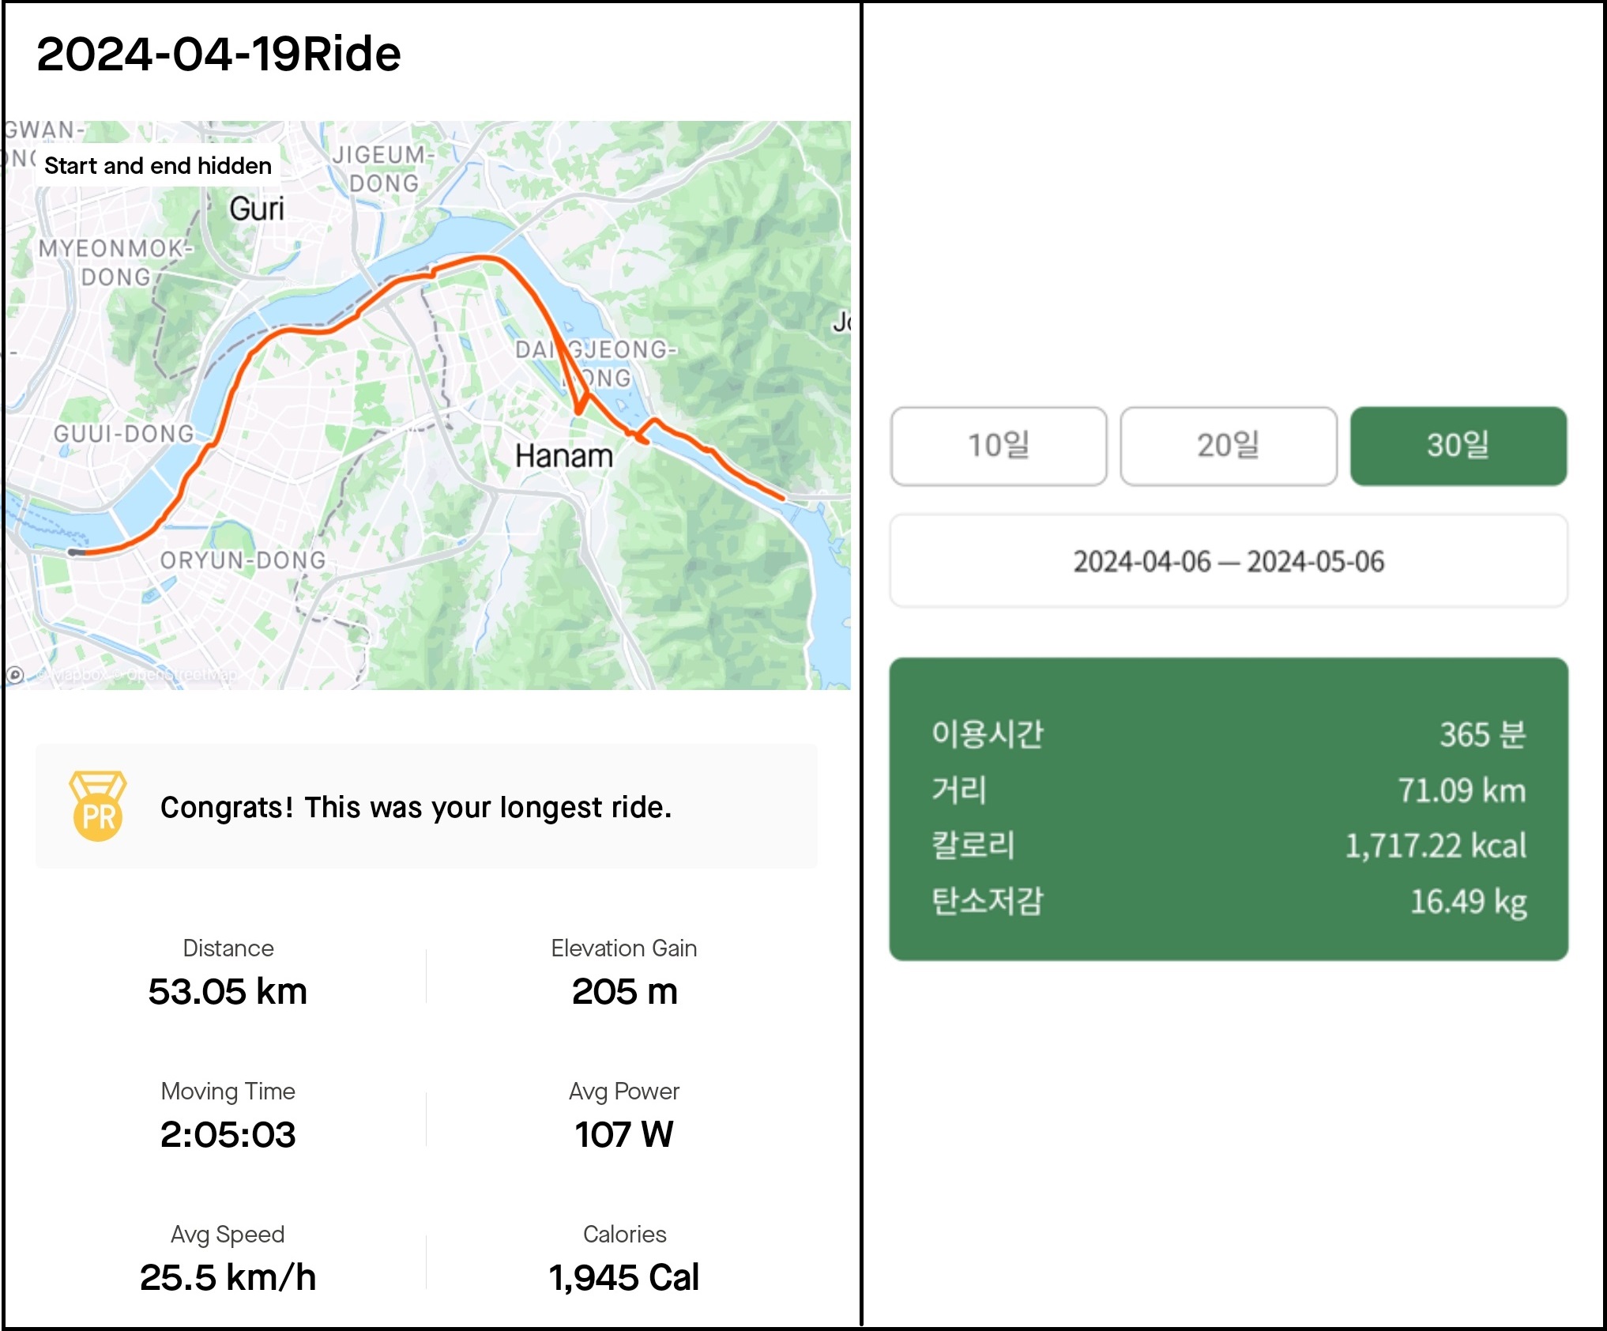
Task: Click the 205 m elevation gain value
Action: click(624, 991)
